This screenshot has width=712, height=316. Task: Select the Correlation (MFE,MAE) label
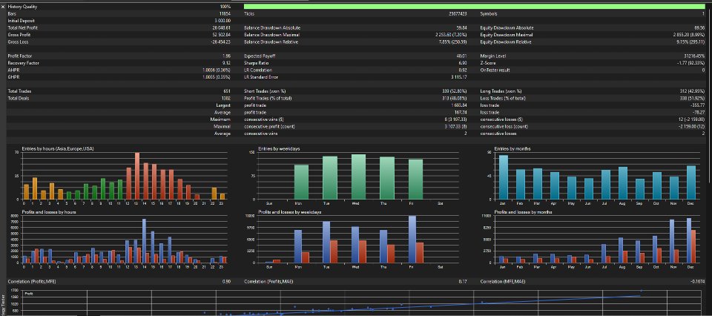501,282
